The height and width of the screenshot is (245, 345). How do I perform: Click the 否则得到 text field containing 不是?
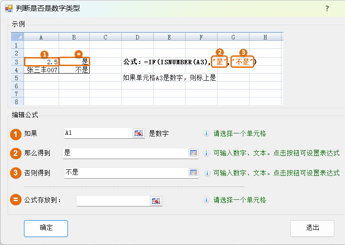pos(125,173)
